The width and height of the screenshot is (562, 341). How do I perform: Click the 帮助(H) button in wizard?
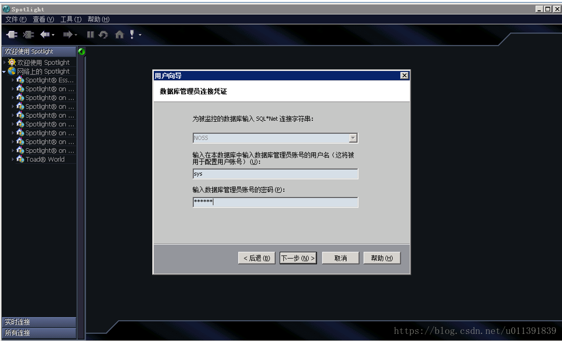(x=382, y=258)
